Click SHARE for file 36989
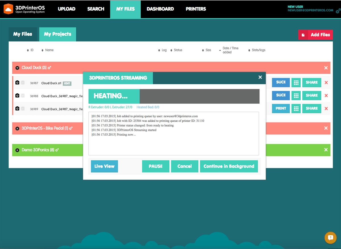Image resolution: width=341 pixels, height=249 pixels. click(312, 108)
